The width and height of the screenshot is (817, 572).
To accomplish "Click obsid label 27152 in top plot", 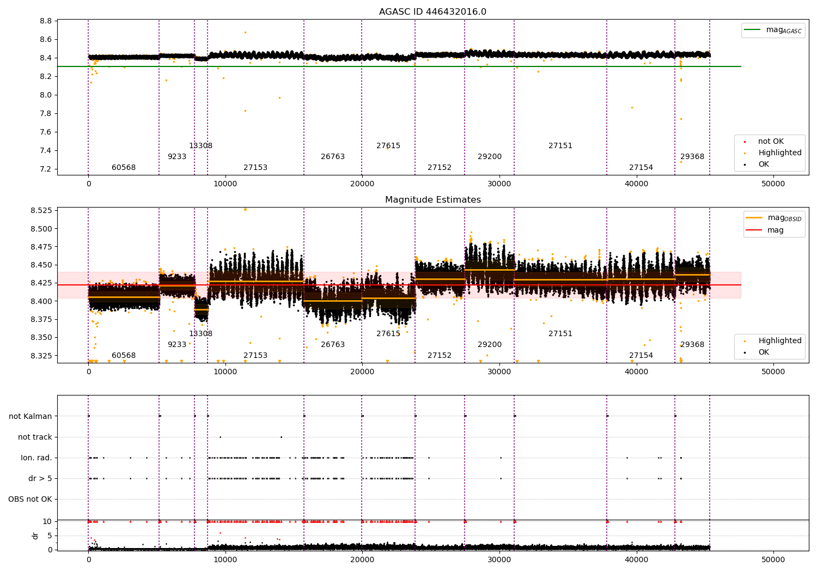I will (x=440, y=168).
